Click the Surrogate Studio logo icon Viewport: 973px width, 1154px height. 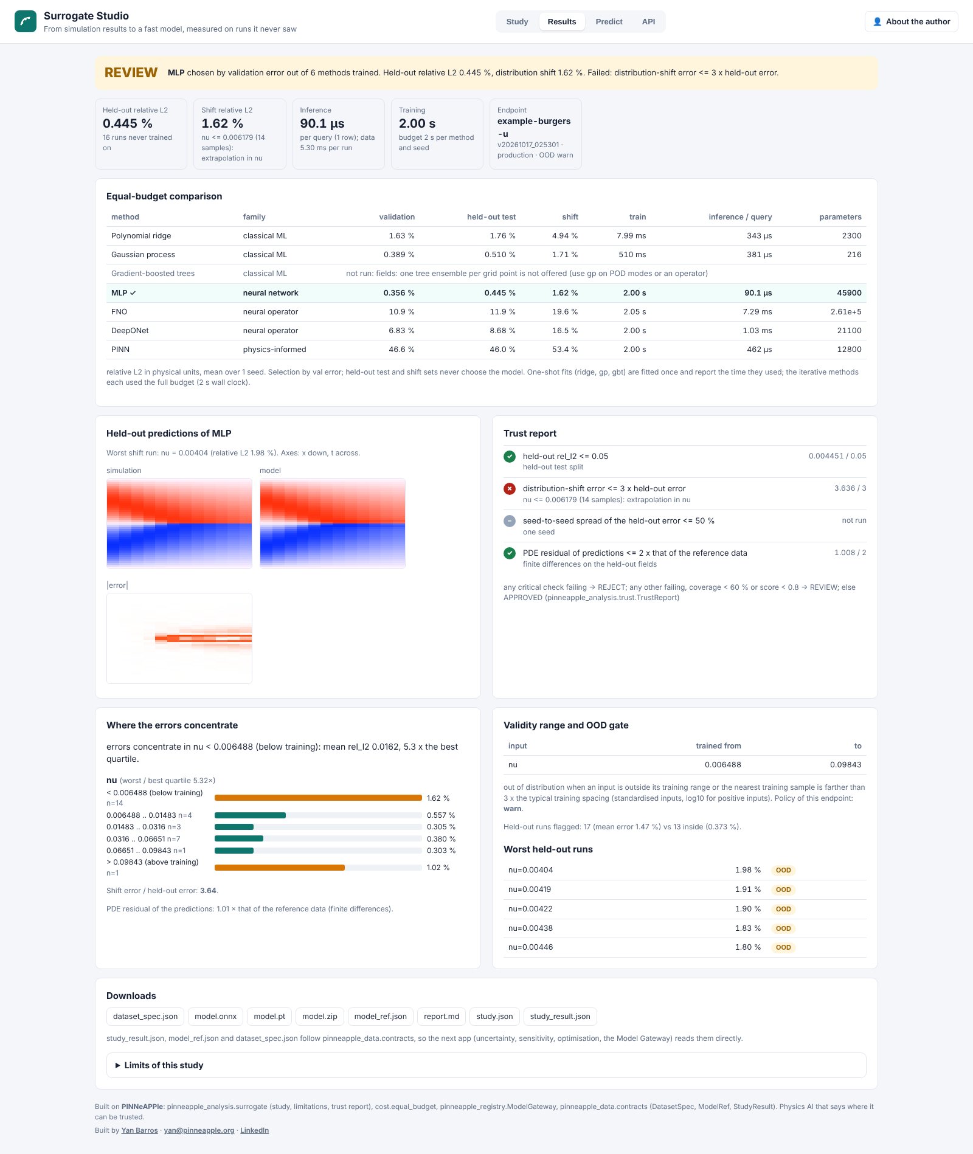pyautogui.click(x=26, y=21)
